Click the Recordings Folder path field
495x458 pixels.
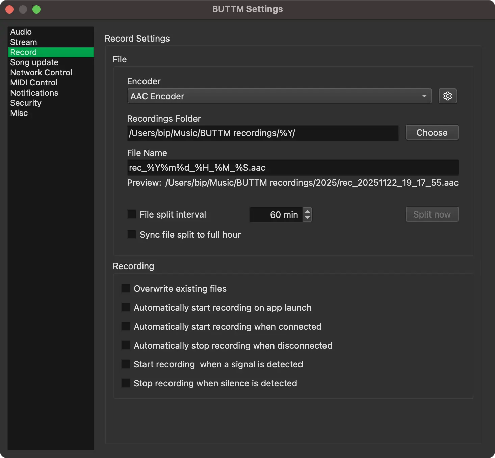[x=263, y=133]
